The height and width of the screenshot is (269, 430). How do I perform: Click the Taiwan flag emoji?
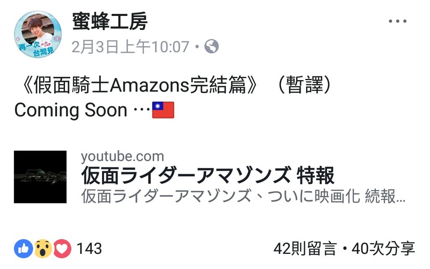point(163,110)
